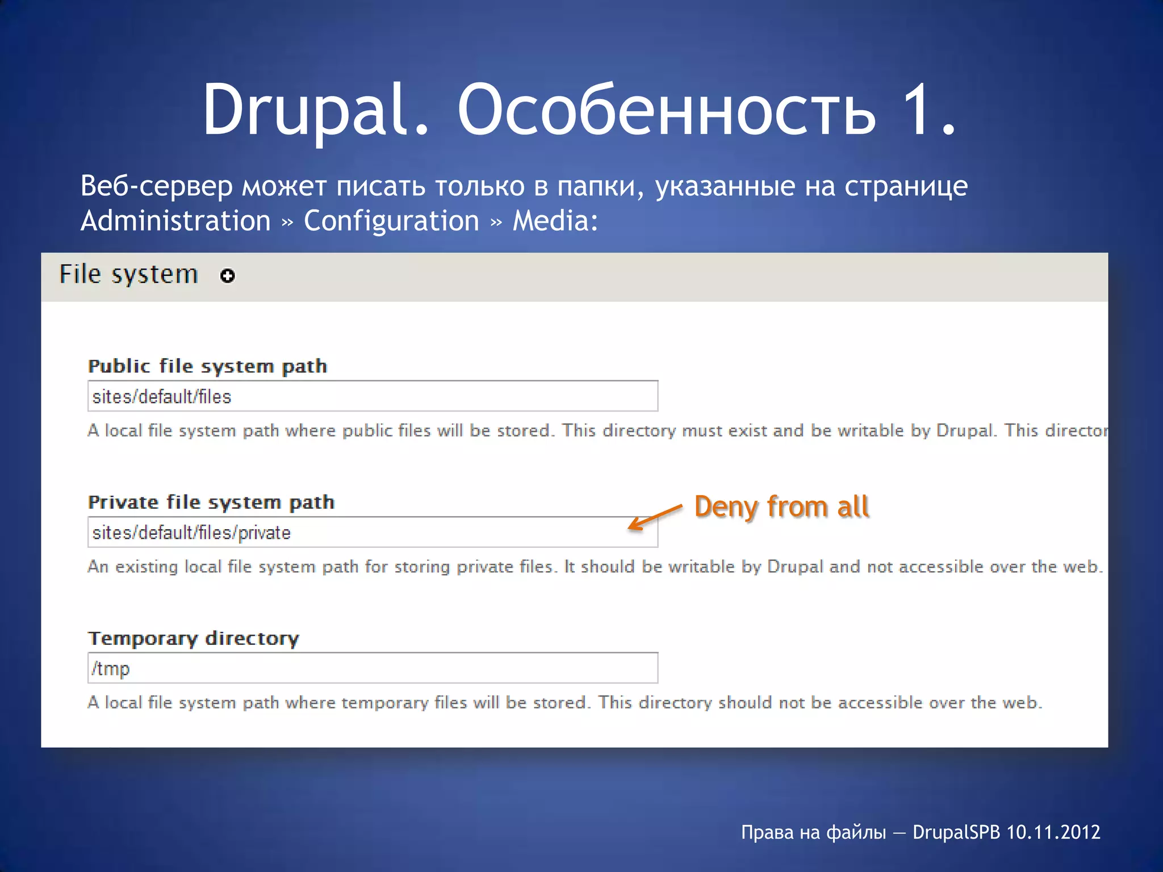
Task: Click the Temporary directory input field
Action: (373, 668)
